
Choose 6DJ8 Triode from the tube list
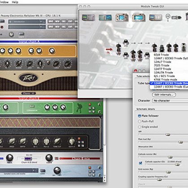[161, 55]
